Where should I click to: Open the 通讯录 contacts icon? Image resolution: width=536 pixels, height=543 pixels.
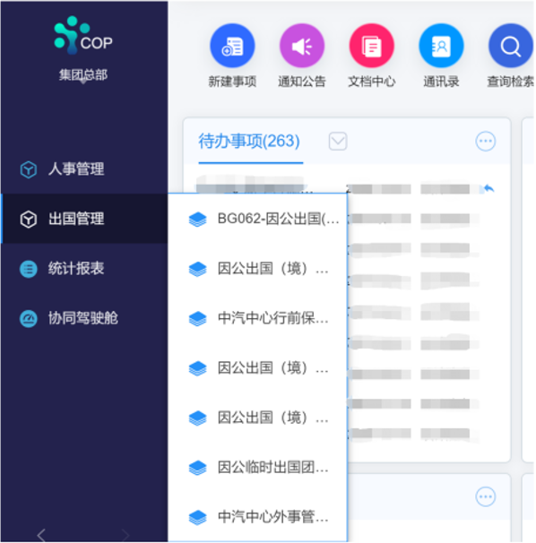coord(441,46)
